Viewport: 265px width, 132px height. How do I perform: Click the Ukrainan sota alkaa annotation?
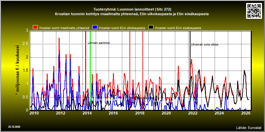204,45
